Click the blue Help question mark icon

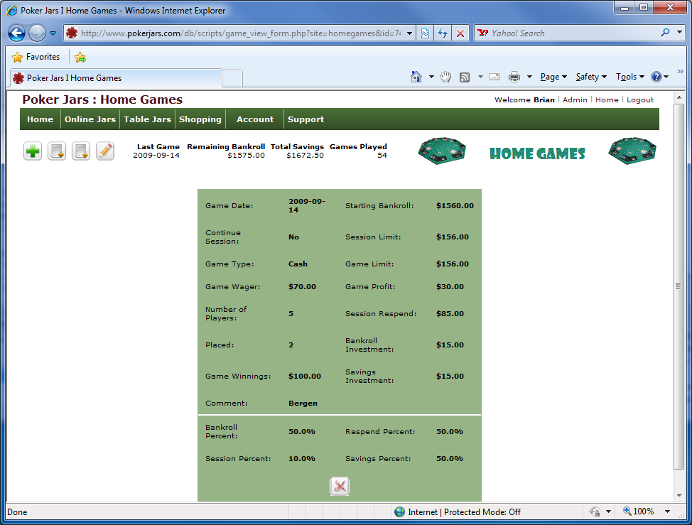656,77
